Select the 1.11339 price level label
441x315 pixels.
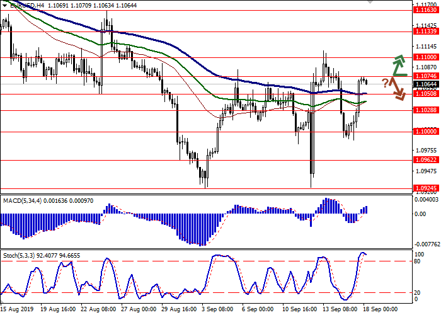[x=425, y=31]
